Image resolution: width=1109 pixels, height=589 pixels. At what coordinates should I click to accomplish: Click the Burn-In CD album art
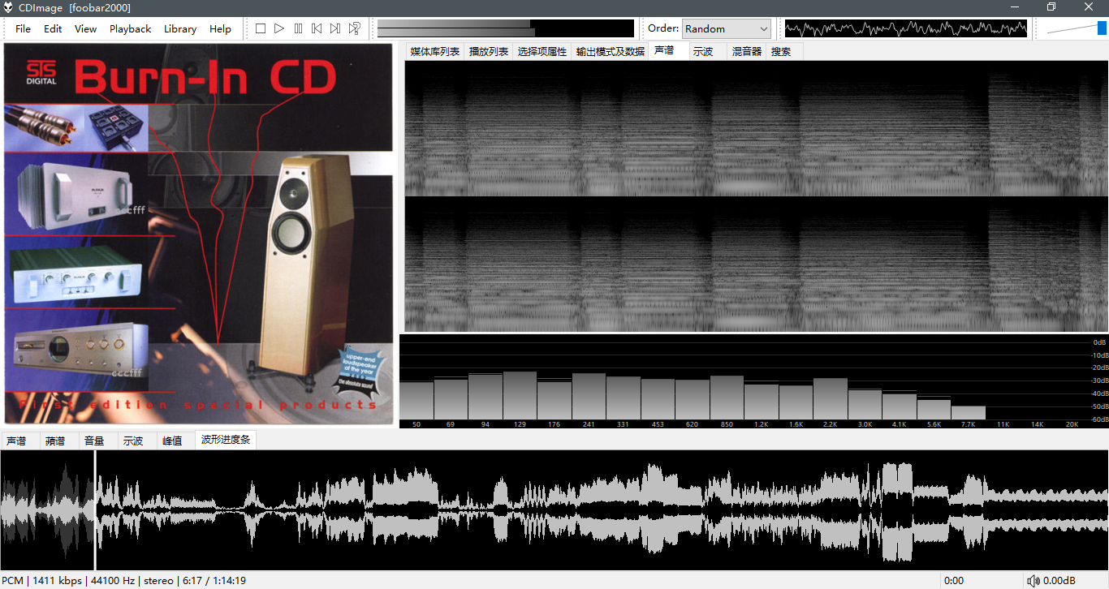tap(199, 234)
